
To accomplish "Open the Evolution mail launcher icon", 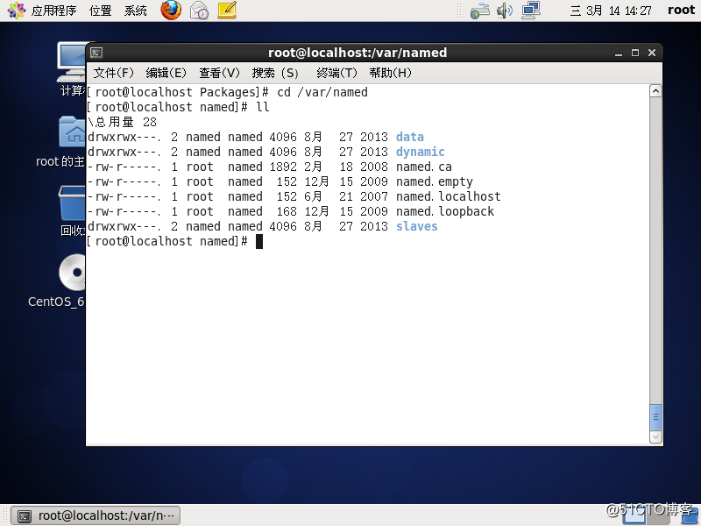I will (x=199, y=11).
